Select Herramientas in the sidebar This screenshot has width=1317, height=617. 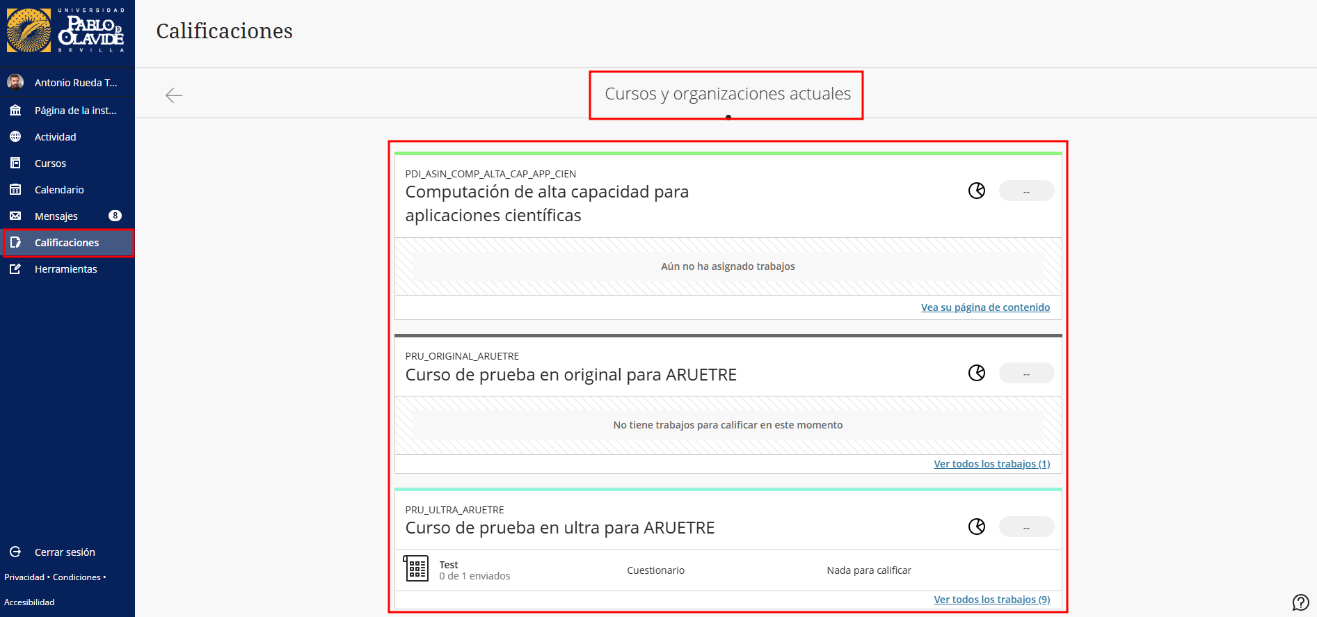[x=66, y=269]
